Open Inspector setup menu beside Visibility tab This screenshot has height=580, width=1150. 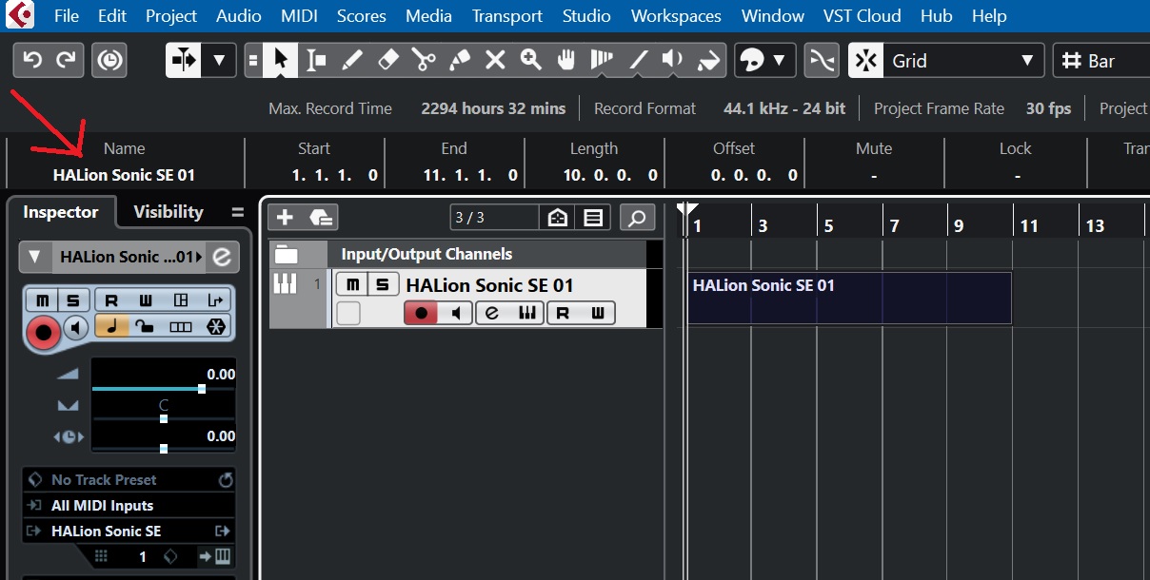pyautogui.click(x=237, y=212)
